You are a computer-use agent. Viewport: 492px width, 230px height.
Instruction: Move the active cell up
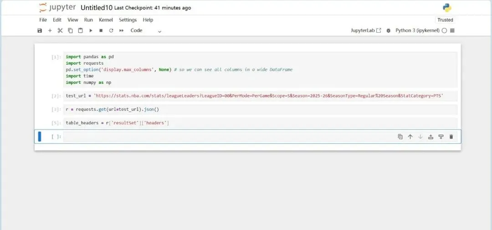point(410,137)
